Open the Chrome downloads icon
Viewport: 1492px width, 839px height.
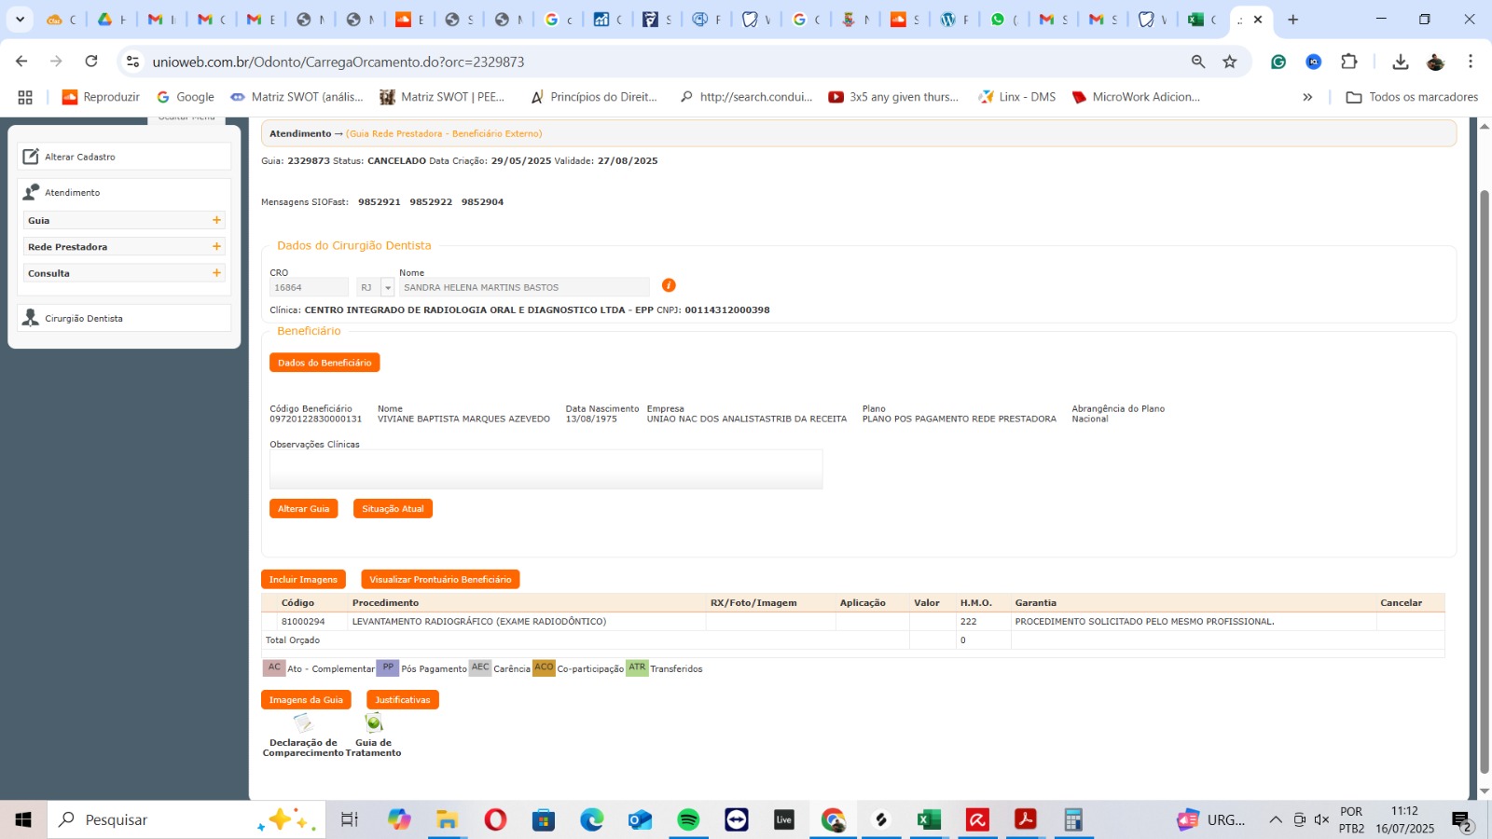(1400, 62)
